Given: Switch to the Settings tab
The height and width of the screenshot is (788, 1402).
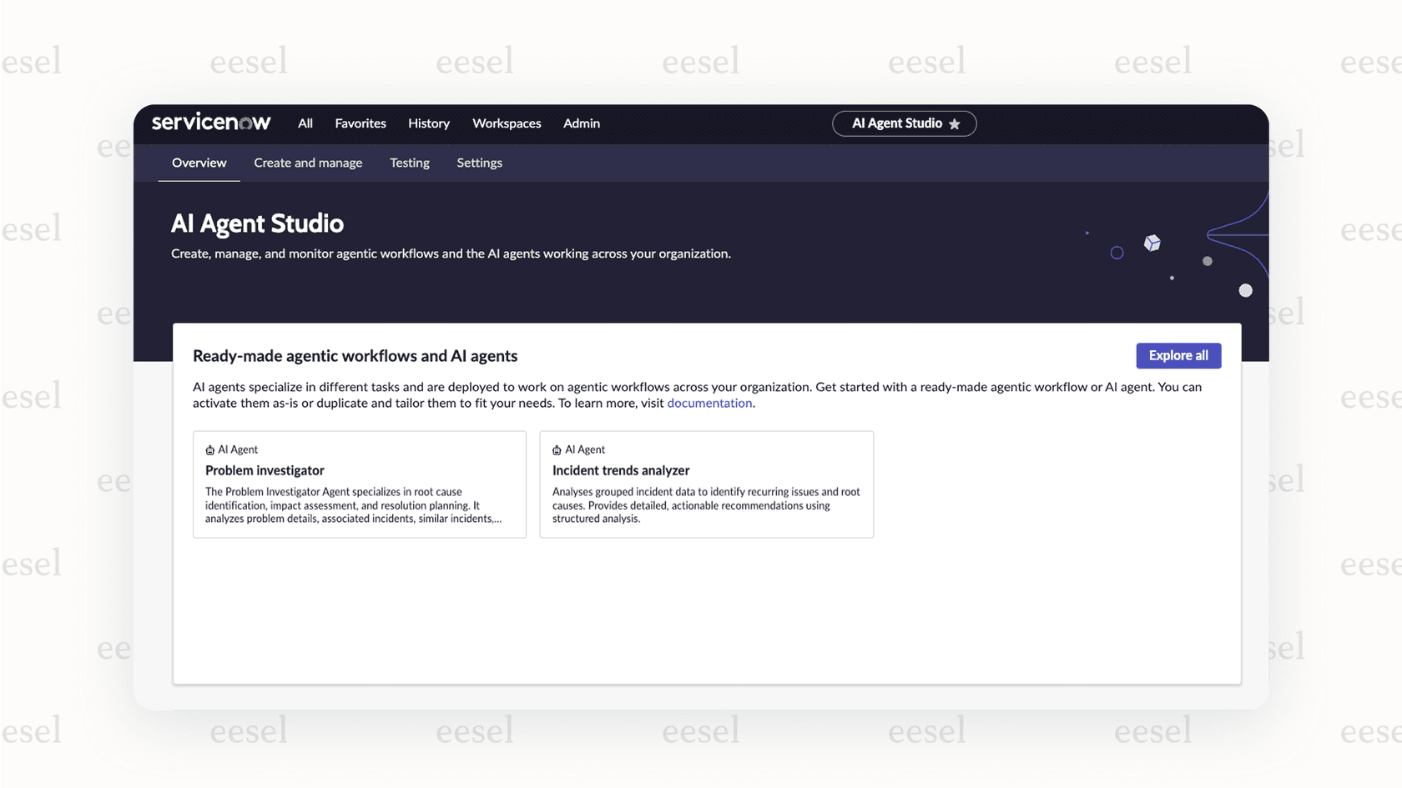Looking at the screenshot, I should pyautogui.click(x=479, y=163).
